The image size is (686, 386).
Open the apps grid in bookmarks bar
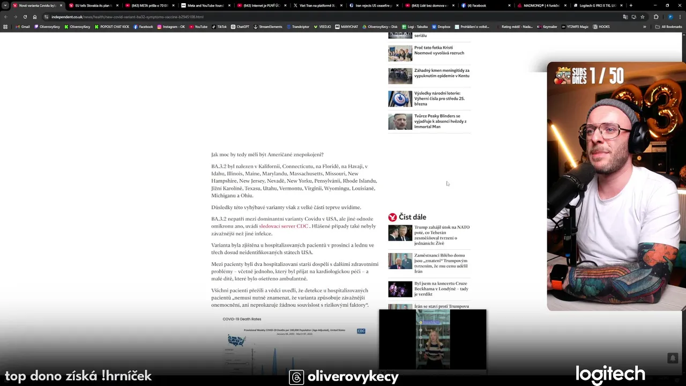pyautogui.click(x=5, y=26)
